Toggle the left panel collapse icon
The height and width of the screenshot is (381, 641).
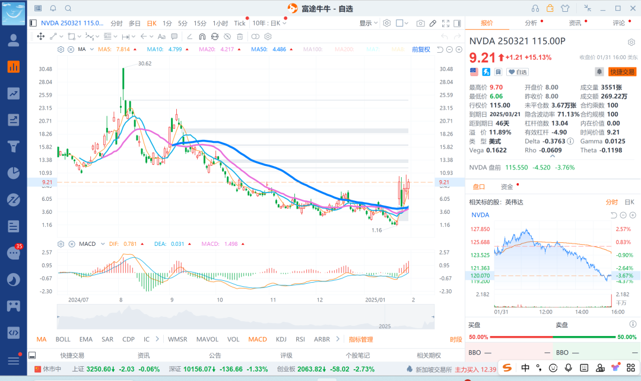(x=33, y=23)
